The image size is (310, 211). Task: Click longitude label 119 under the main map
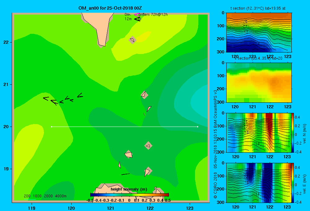click(32, 208)
